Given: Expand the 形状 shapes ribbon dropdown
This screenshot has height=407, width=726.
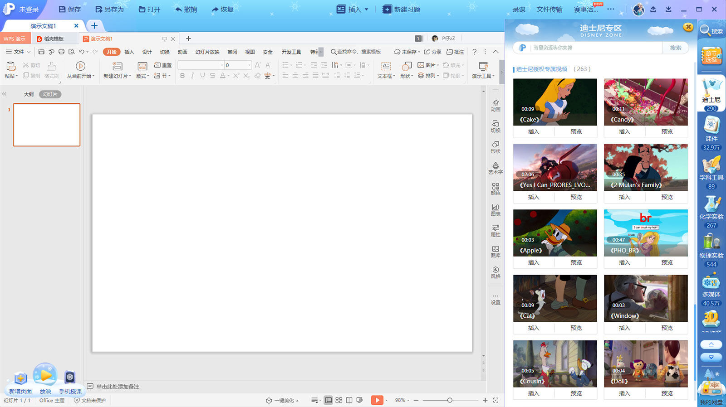Looking at the screenshot, I should [x=407, y=76].
